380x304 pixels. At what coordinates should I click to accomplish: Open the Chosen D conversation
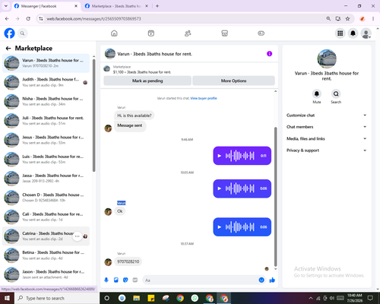tap(46, 198)
